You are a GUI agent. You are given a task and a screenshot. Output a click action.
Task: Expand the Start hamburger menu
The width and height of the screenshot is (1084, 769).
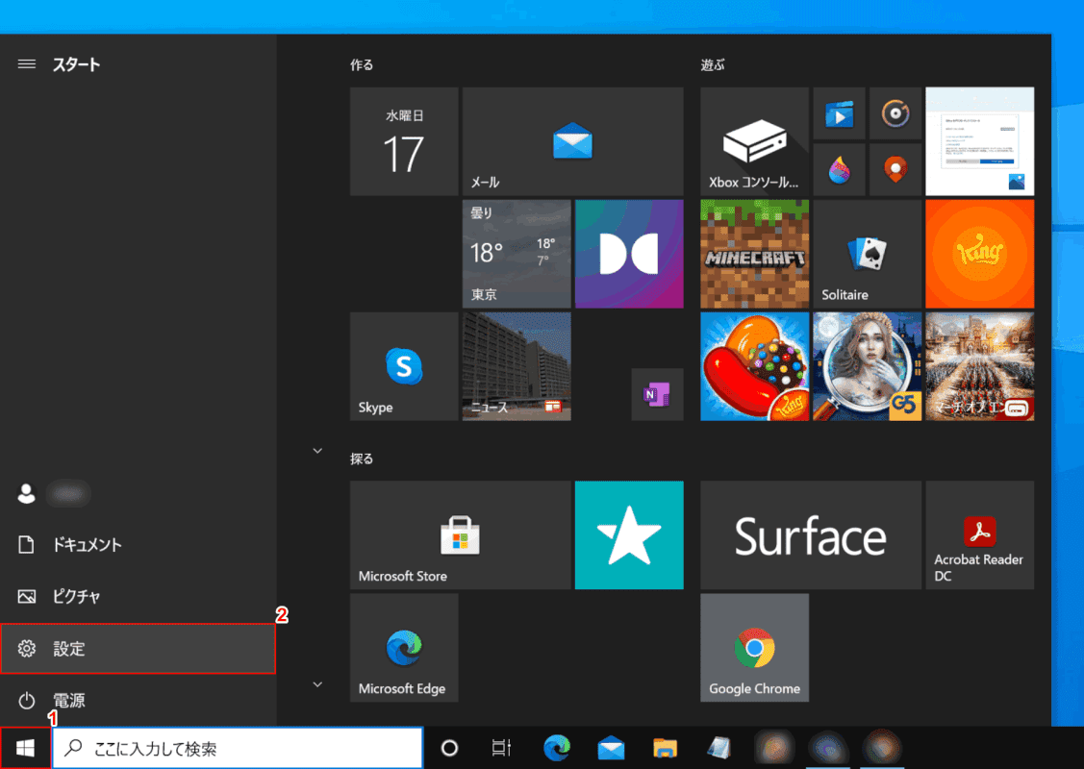(x=26, y=64)
